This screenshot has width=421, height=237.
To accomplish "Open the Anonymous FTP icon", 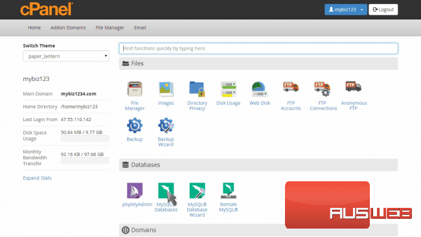I will pos(354,86).
